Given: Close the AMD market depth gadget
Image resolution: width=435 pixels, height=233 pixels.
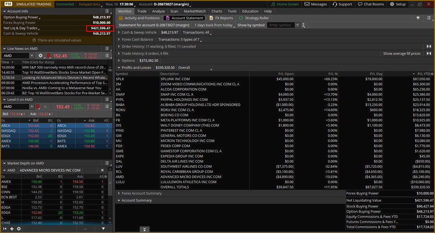Looking at the screenshot, I should (102, 170).
